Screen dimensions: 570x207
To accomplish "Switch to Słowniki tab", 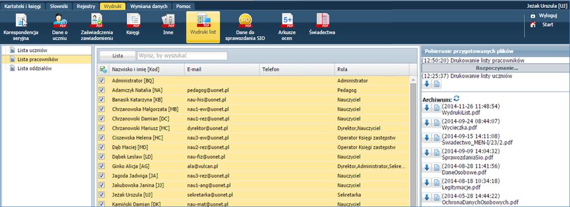I will 58,6.
